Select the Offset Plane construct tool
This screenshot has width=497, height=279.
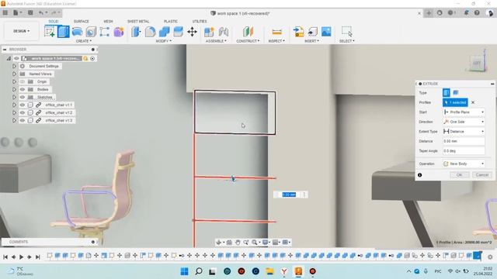[x=248, y=32]
